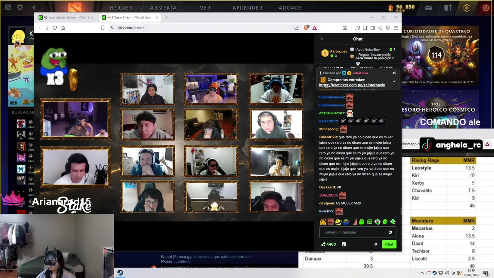
Task: Click the Kick chat scrollbar
Action: [400, 212]
